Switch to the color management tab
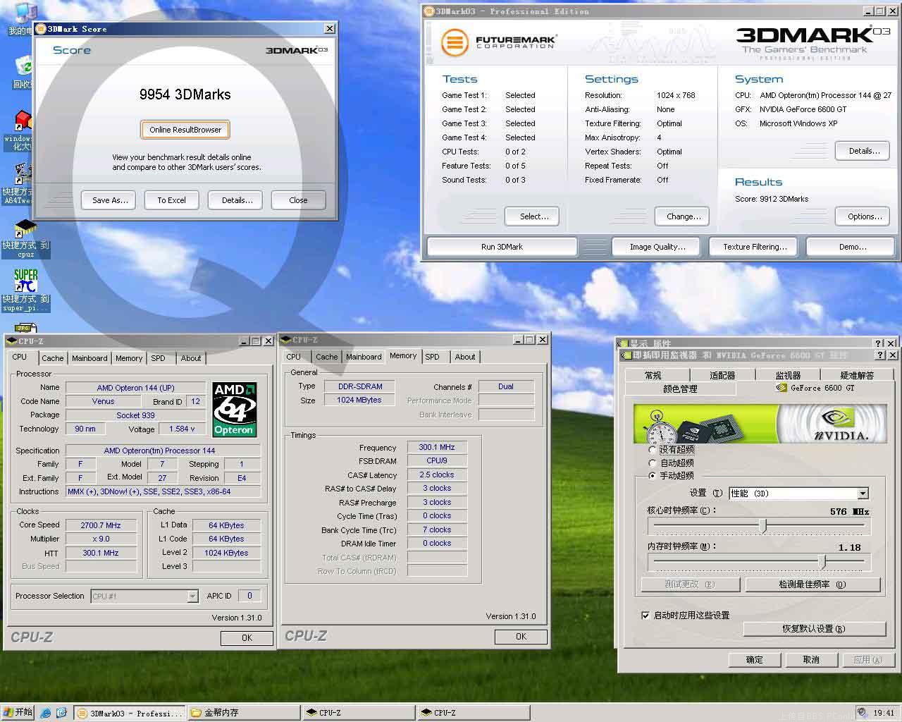 pos(680,388)
